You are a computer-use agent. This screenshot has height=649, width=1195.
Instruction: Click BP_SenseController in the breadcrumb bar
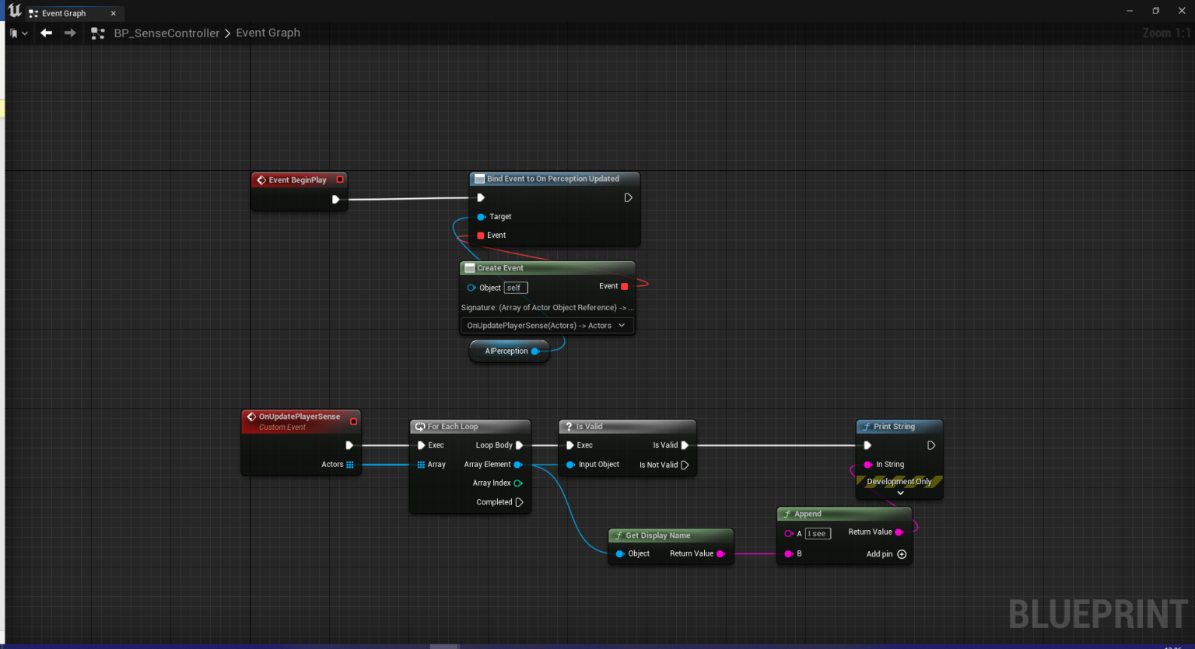166,33
